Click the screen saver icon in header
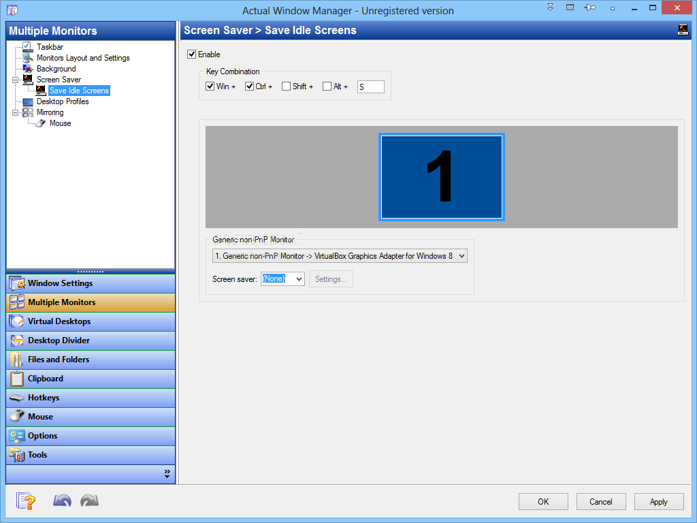 tap(683, 30)
